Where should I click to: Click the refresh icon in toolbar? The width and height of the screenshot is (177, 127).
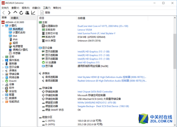pos(21,13)
